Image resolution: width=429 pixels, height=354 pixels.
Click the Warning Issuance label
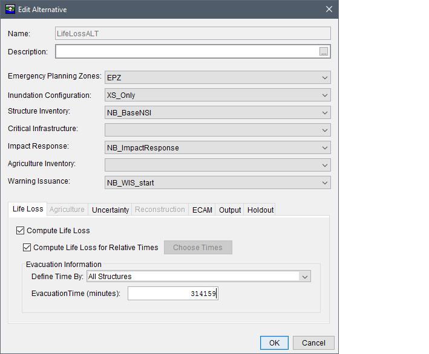[x=39, y=181]
